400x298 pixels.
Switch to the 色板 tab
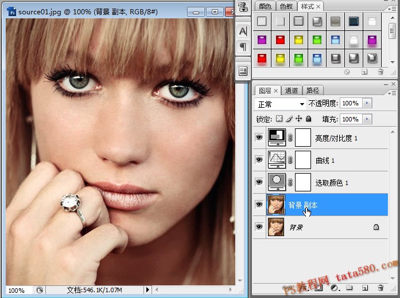[286, 6]
